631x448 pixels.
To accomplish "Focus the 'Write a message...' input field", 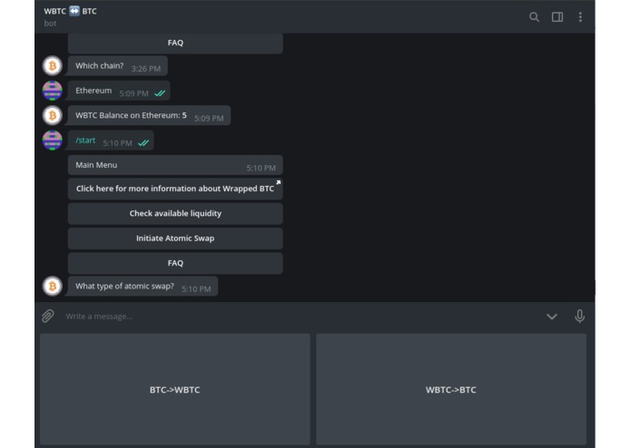I will (x=301, y=317).
